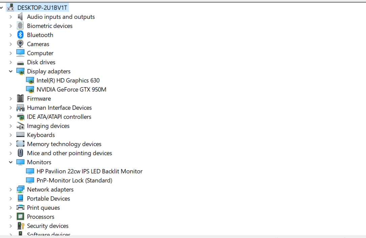The height and width of the screenshot is (238, 366).
Task: Click the Print queues printer icon
Action: coord(21,208)
